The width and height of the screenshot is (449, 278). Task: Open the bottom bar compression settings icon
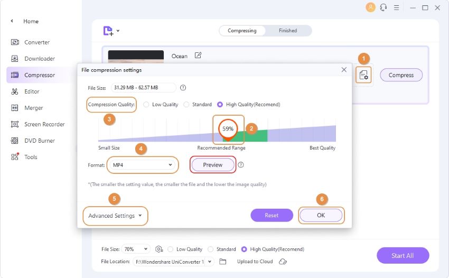click(159, 249)
